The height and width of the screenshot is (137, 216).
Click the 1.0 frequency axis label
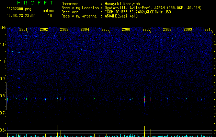(3, 62)
